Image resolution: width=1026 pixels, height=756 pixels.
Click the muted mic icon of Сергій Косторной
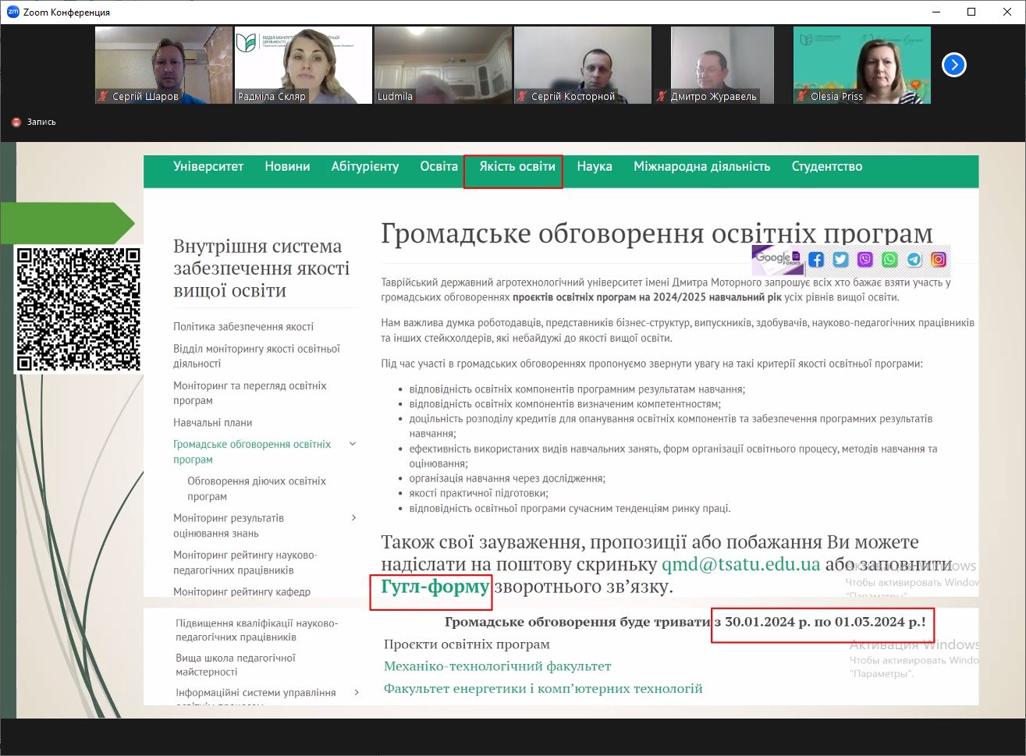[522, 97]
